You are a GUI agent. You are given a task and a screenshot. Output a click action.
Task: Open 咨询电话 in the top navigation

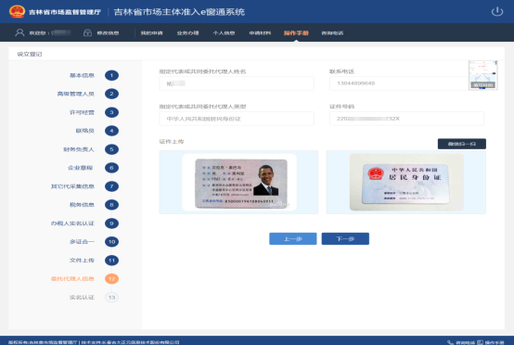click(x=332, y=33)
